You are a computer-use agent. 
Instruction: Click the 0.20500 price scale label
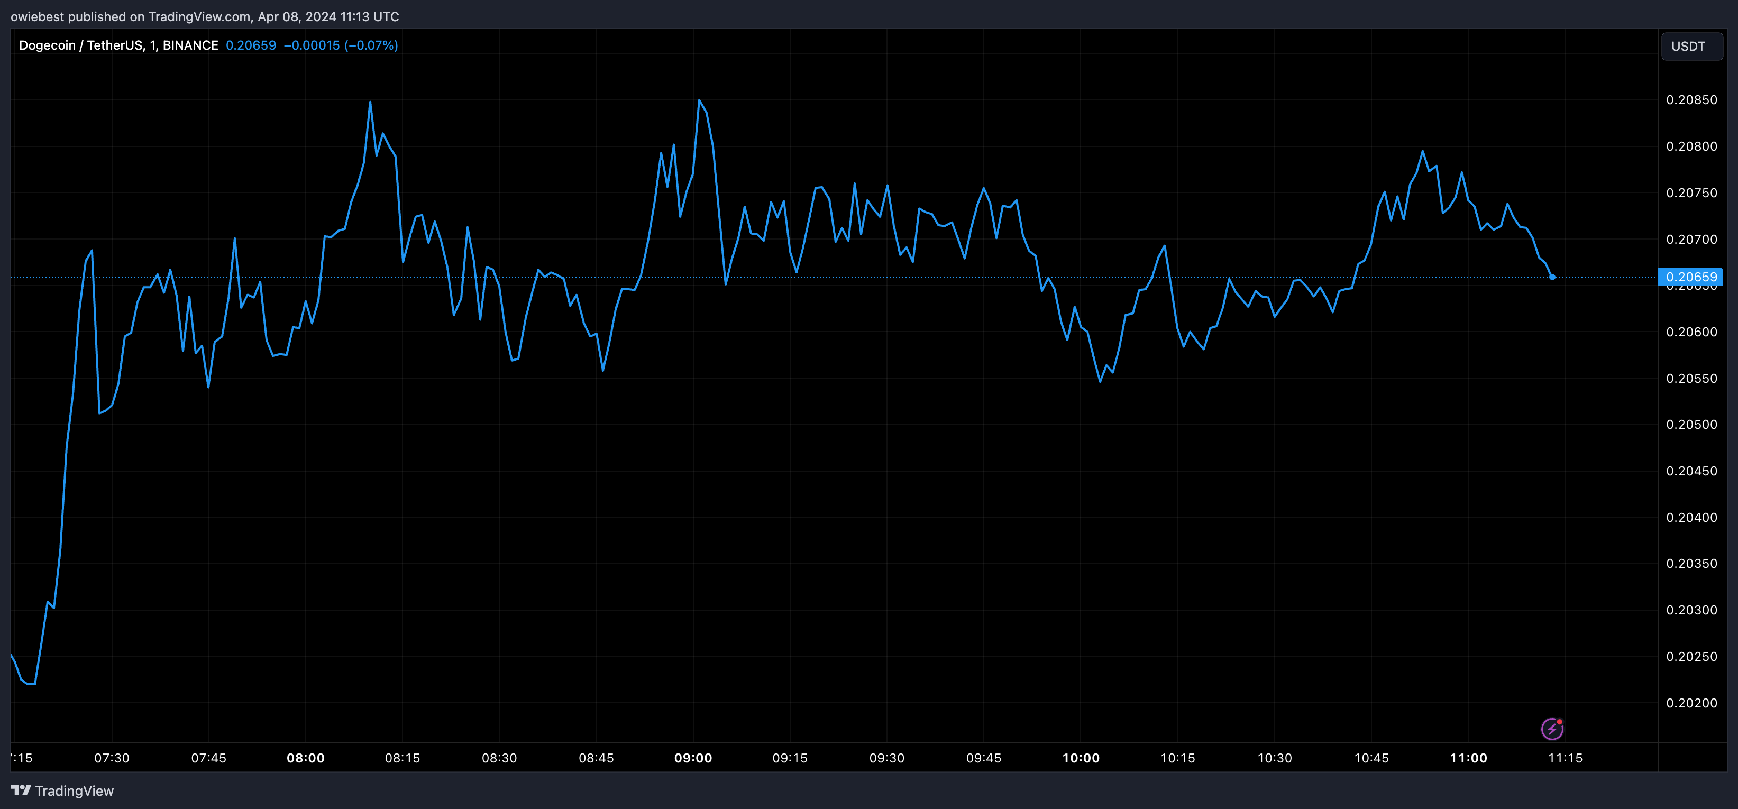click(1691, 425)
